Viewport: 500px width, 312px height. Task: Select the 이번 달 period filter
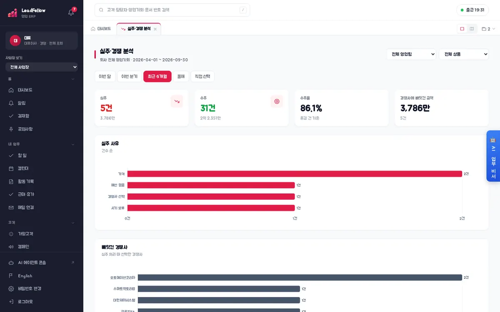(x=105, y=77)
